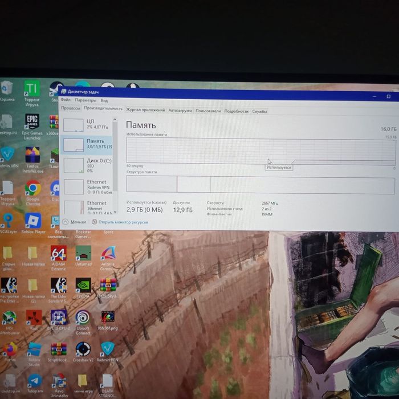
Task: Click the 2667 МГц speed value
Action: tap(270, 203)
